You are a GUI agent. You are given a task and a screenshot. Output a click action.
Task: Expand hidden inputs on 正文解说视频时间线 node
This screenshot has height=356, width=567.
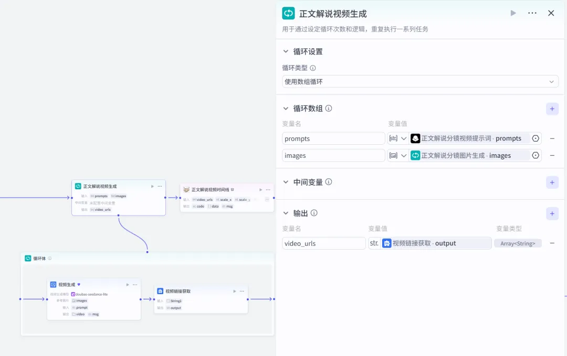click(267, 199)
